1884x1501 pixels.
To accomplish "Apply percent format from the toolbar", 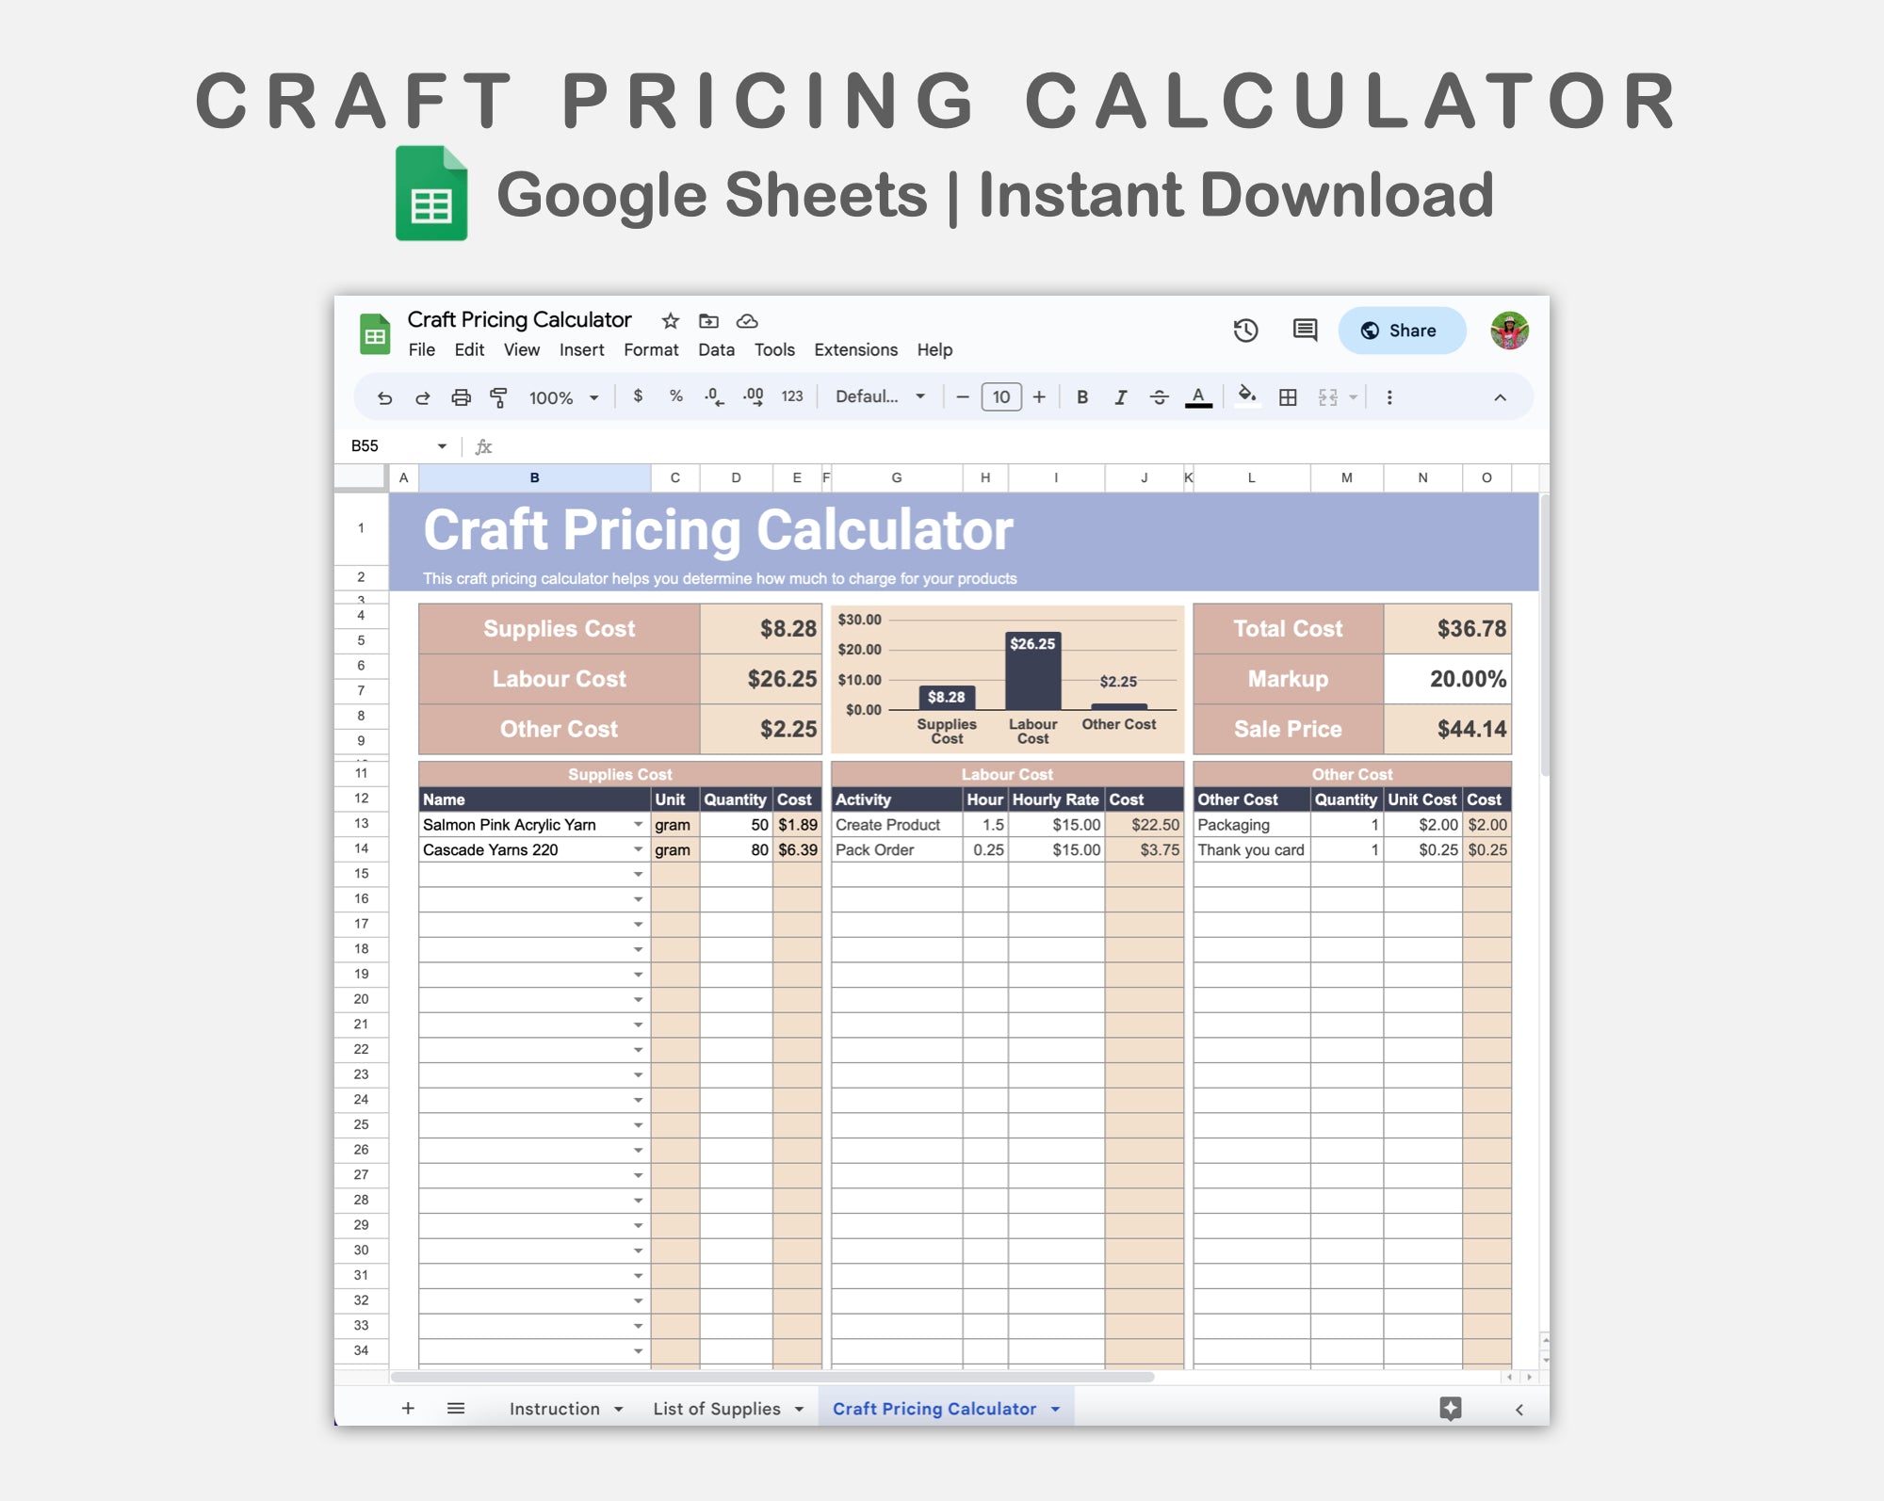I will click(x=675, y=396).
